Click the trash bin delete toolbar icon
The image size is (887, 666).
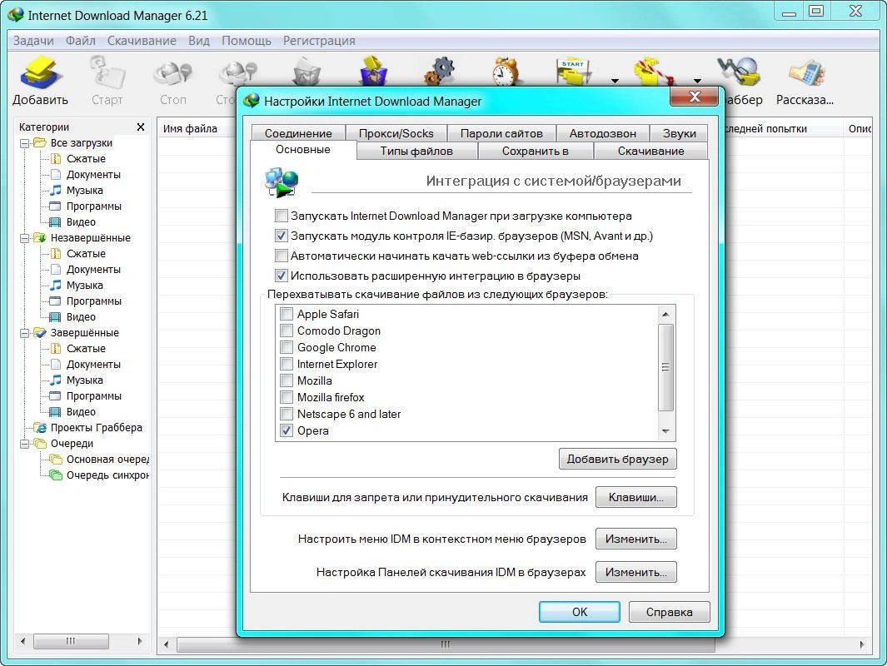[306, 72]
